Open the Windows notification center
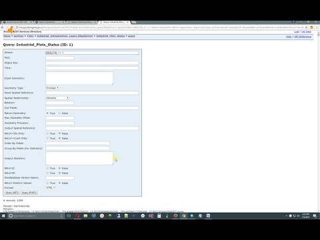 [315, 216]
